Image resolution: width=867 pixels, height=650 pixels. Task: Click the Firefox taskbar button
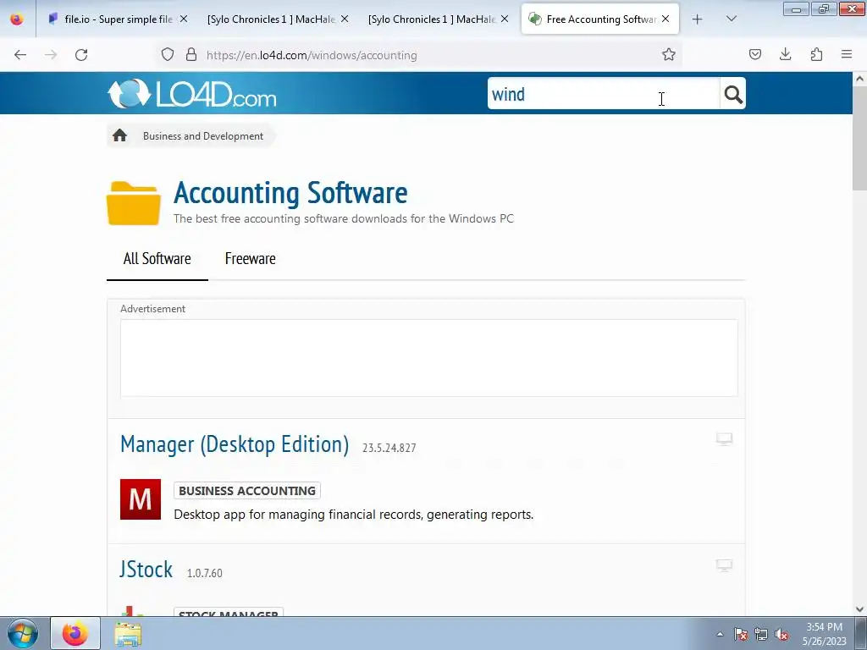point(75,633)
